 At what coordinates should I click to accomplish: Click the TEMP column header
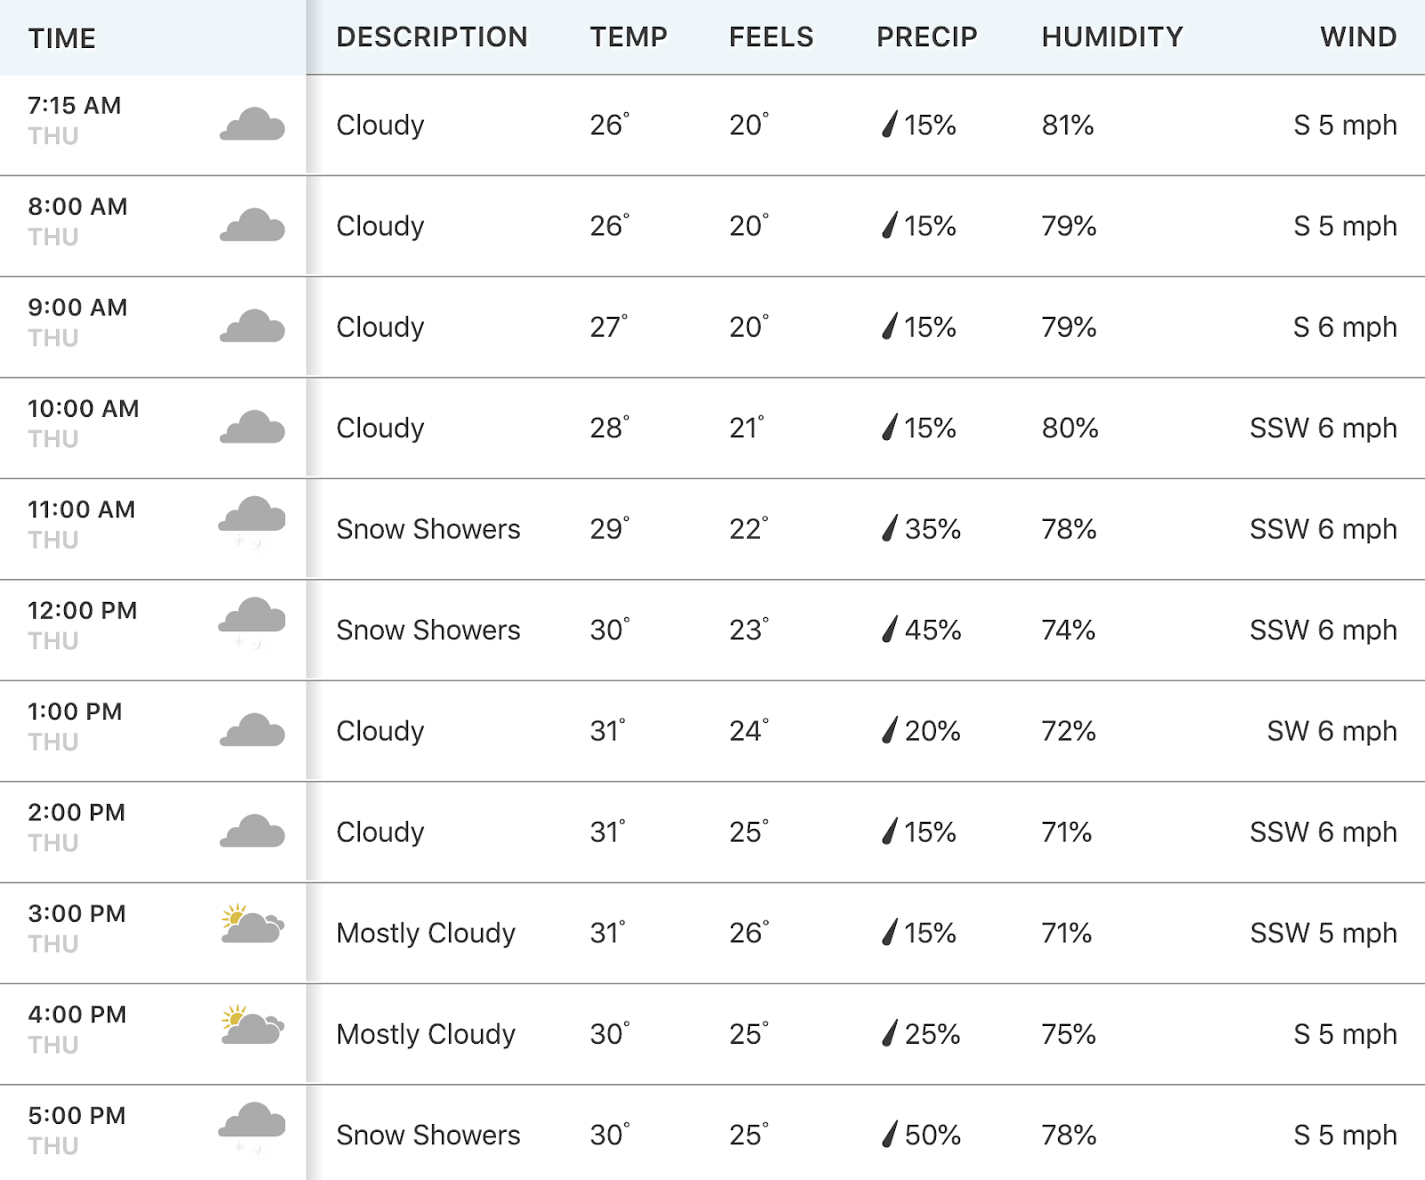629,37
